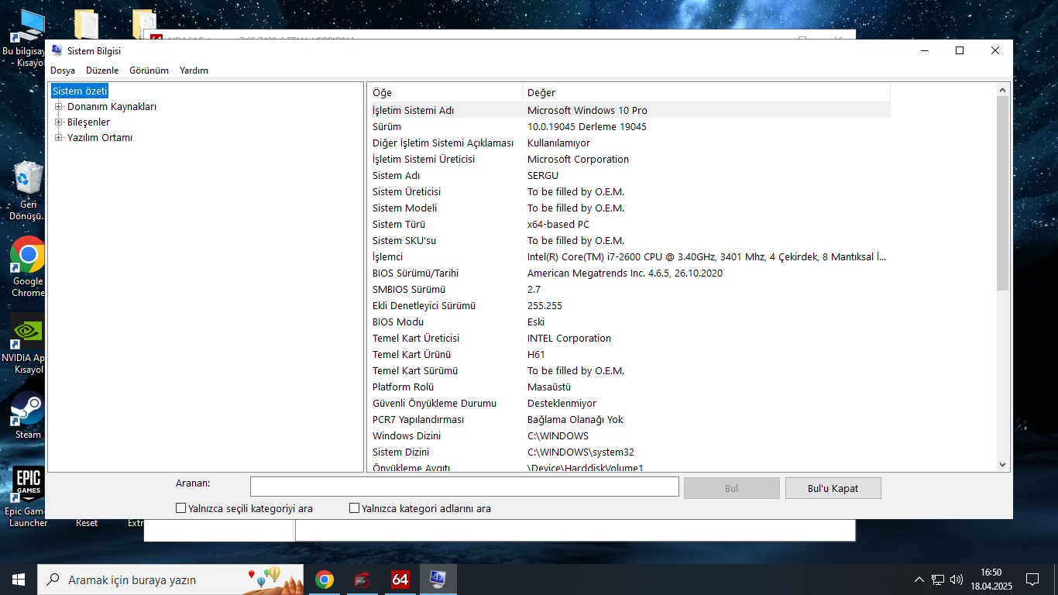Show hidden system tray icons
1058x595 pixels.
[x=919, y=580]
